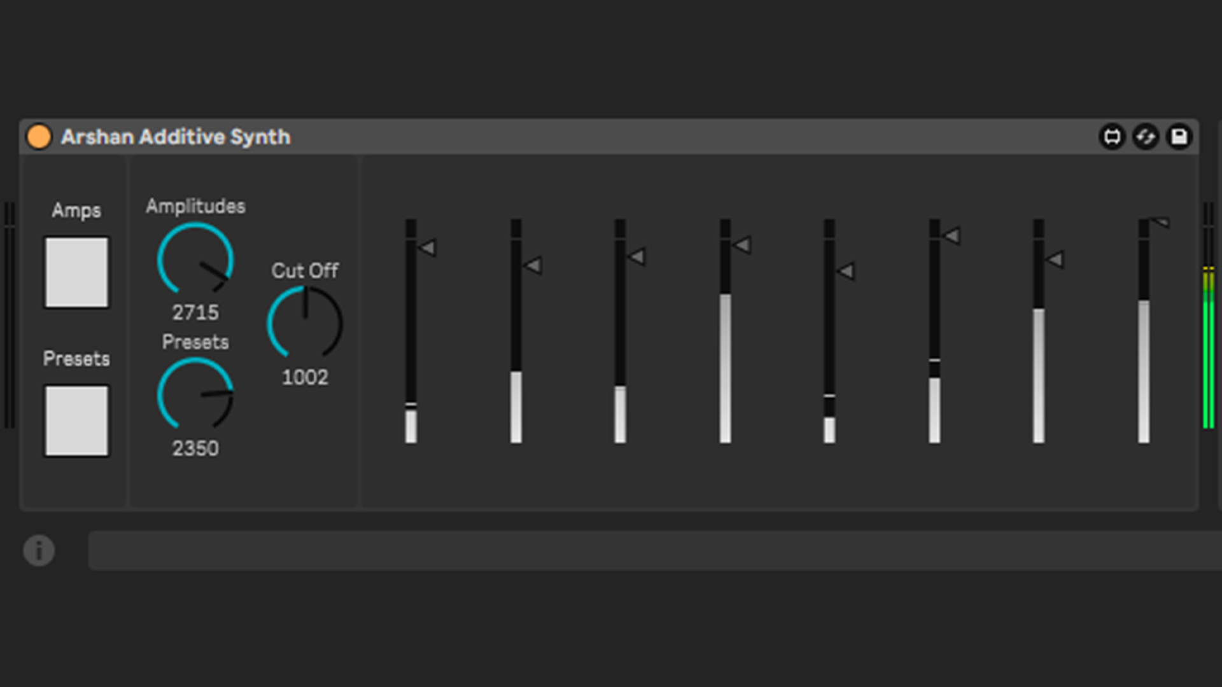
Task: Toggle the orange device activator button
Action: click(39, 137)
